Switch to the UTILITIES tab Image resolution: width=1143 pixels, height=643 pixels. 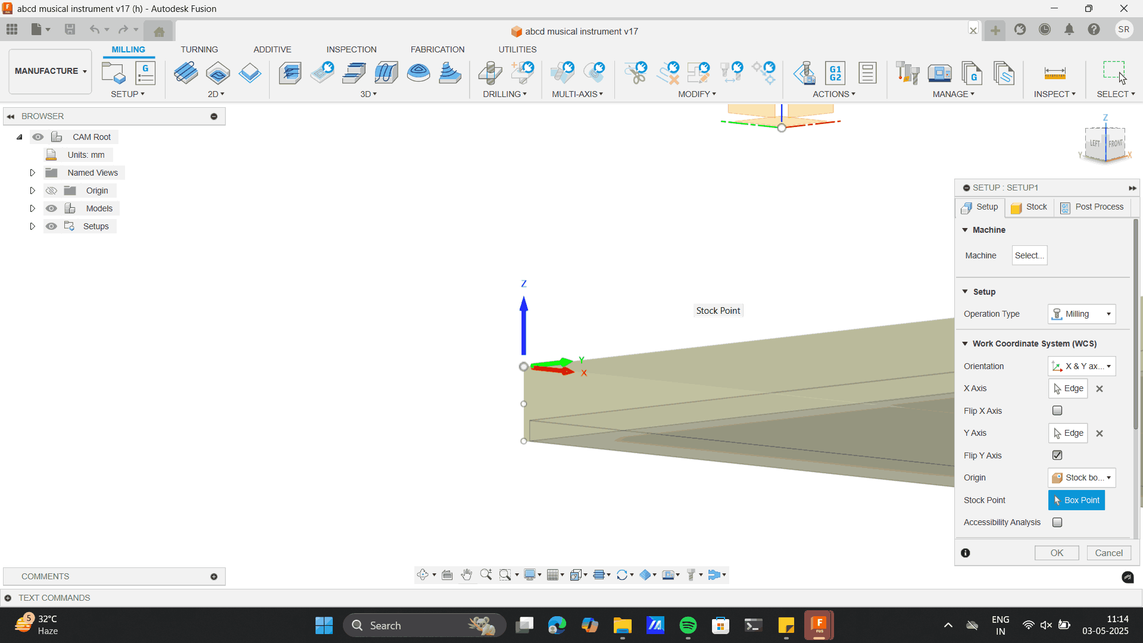point(517,49)
